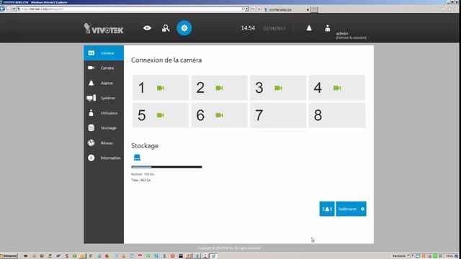Viewport: 461px width, 259px height.
Task: Open the Caméra sidebar section
Action: click(104, 68)
